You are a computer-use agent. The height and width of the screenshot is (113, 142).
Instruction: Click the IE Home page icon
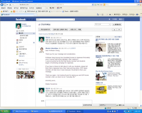tap(98, 14)
